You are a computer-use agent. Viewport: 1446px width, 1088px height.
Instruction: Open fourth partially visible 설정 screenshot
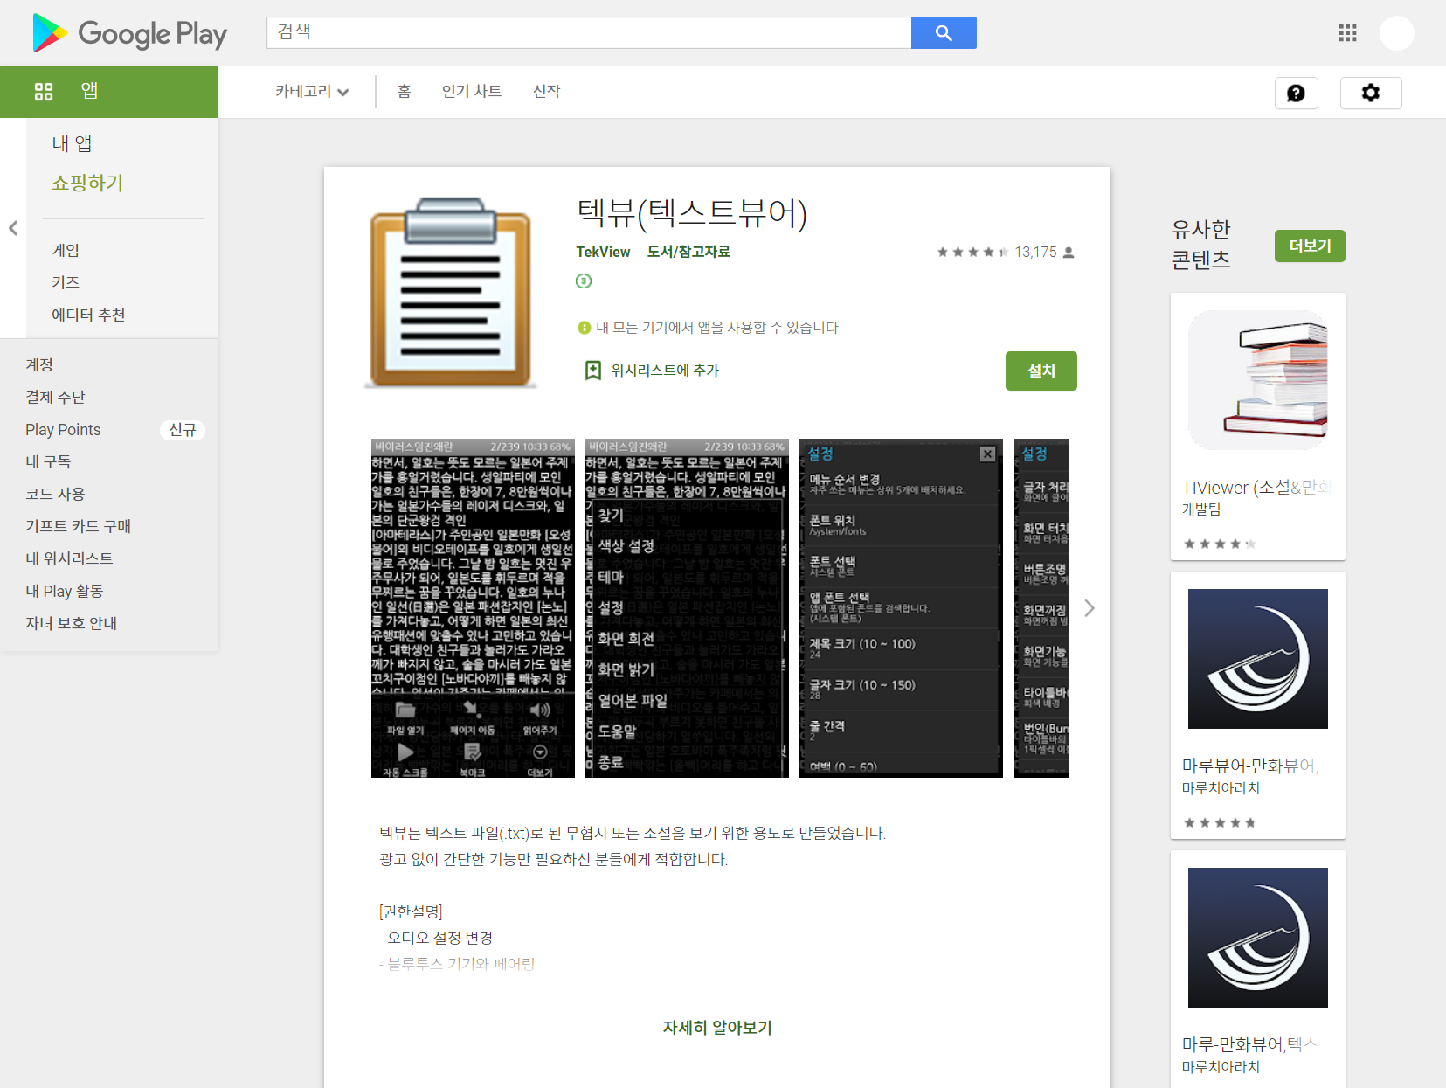pos(1041,608)
